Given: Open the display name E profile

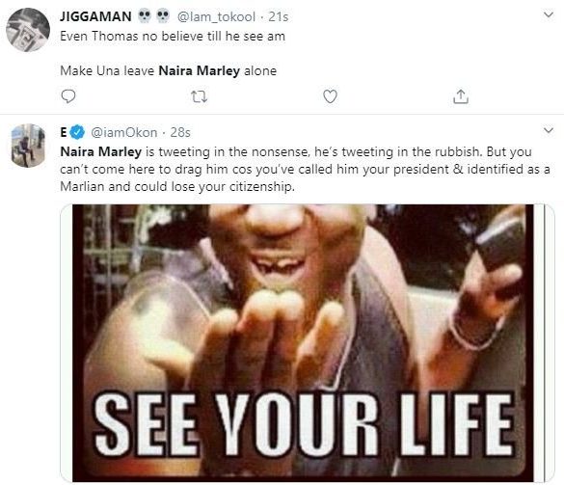Looking at the screenshot, I should 64,132.
